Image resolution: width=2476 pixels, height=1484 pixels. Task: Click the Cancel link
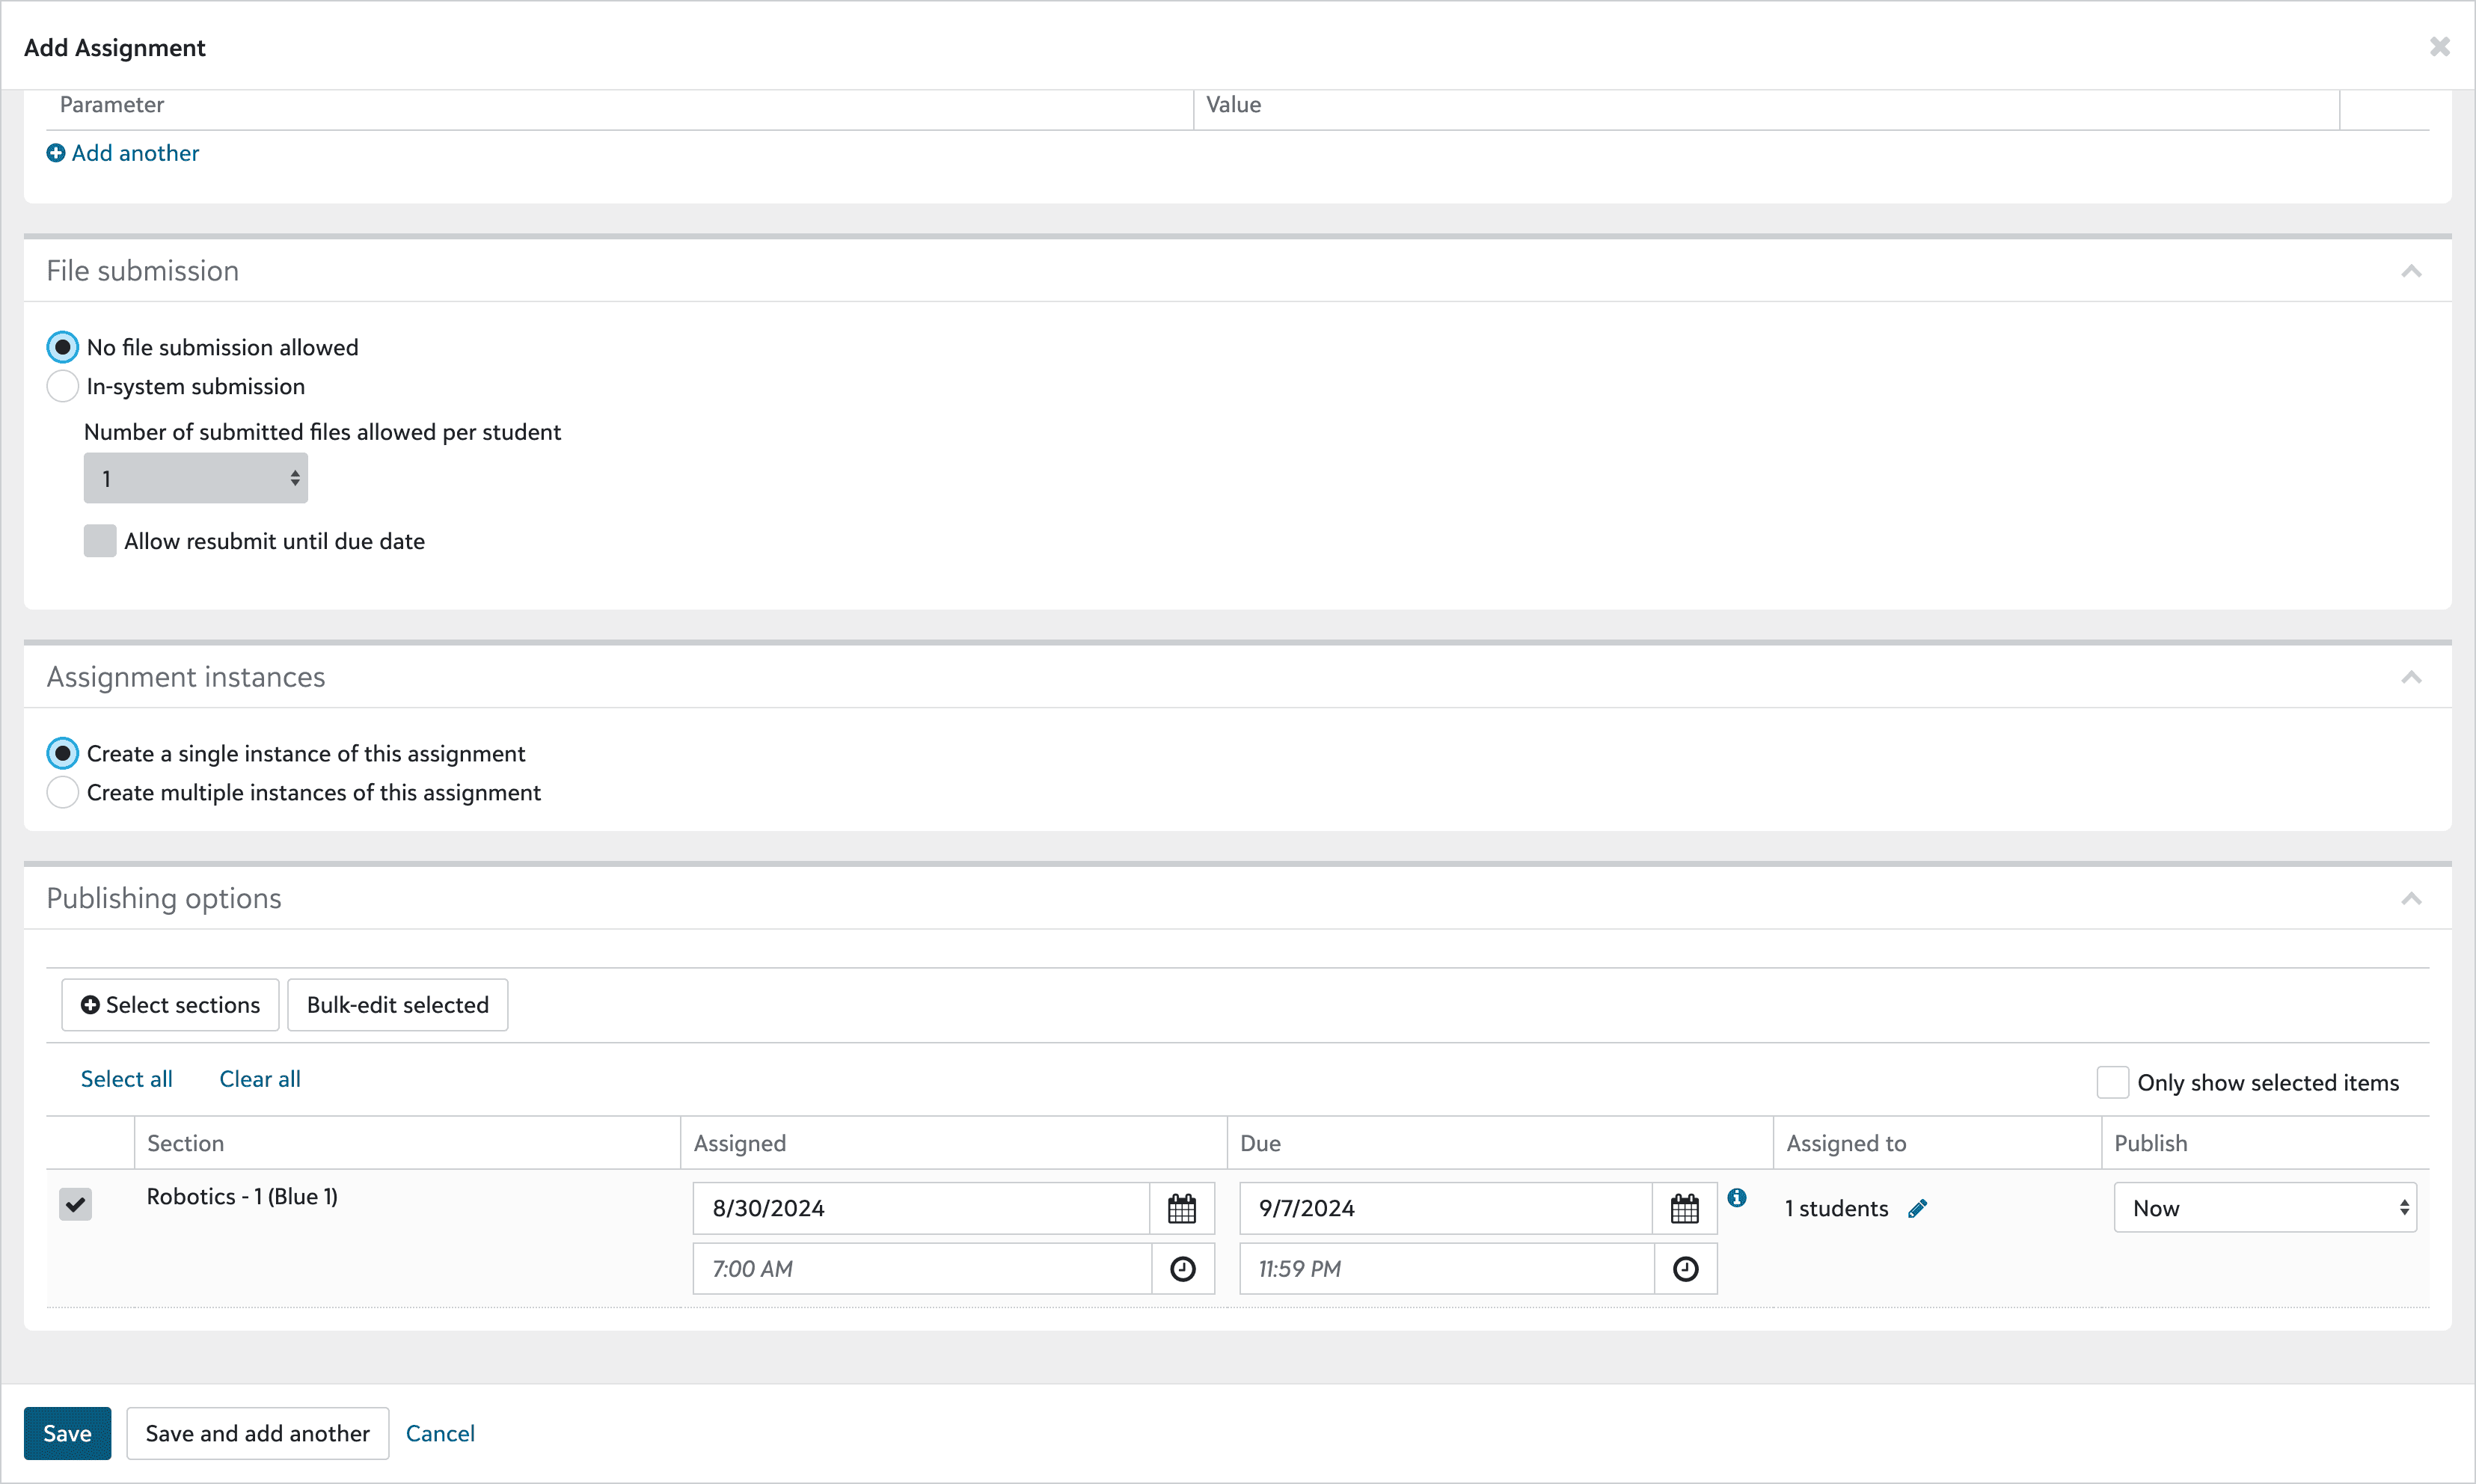[440, 1433]
